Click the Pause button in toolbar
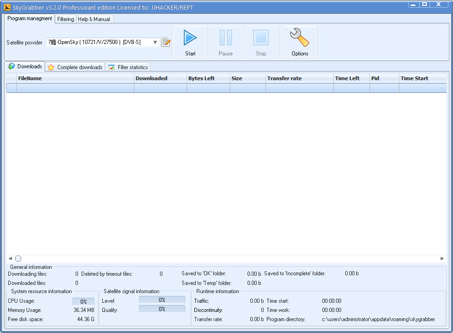The height and width of the screenshot is (333, 453). tap(225, 42)
